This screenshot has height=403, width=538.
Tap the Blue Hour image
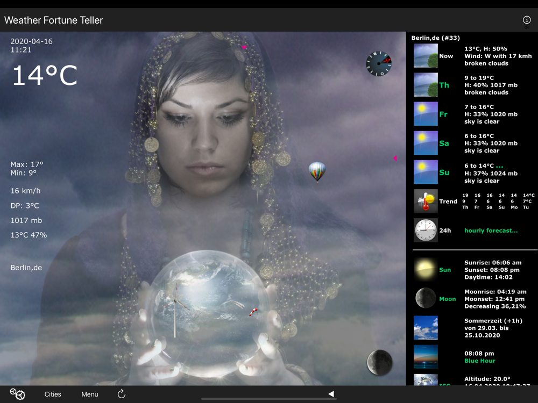[426, 357]
